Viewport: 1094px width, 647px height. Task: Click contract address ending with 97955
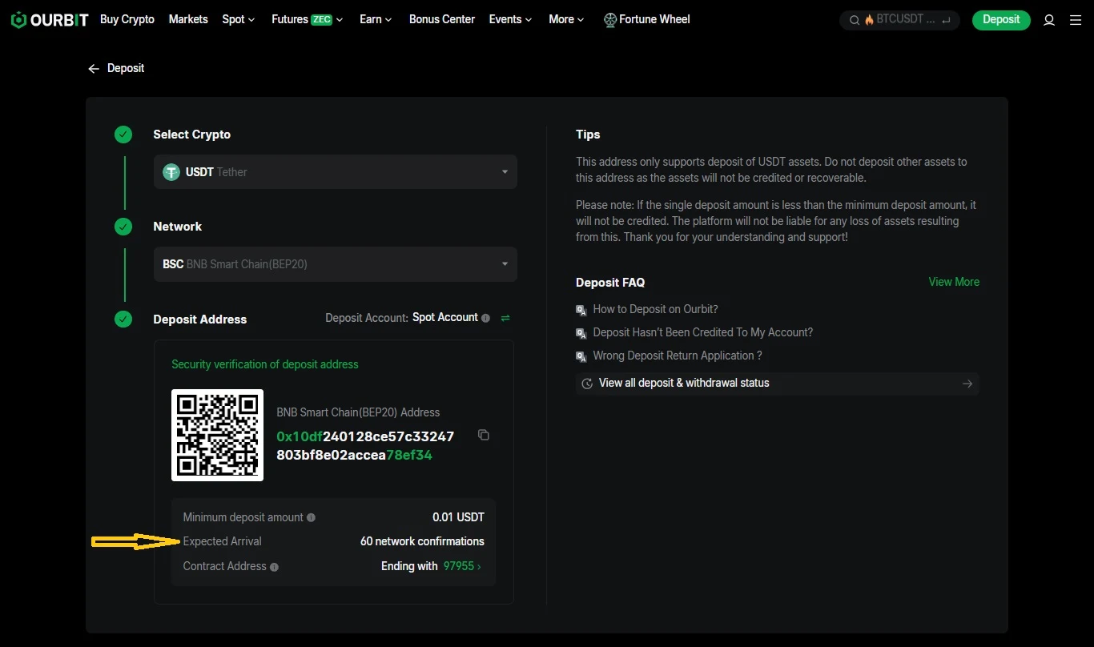462,566
